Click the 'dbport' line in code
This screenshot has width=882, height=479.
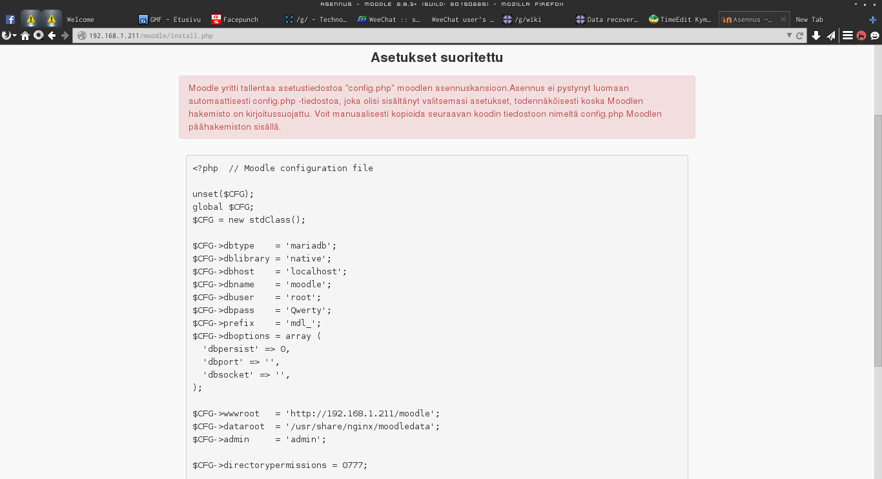[241, 362]
